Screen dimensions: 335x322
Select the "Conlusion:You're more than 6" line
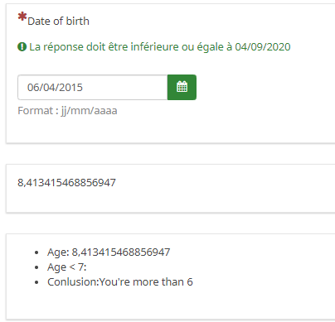120,282
